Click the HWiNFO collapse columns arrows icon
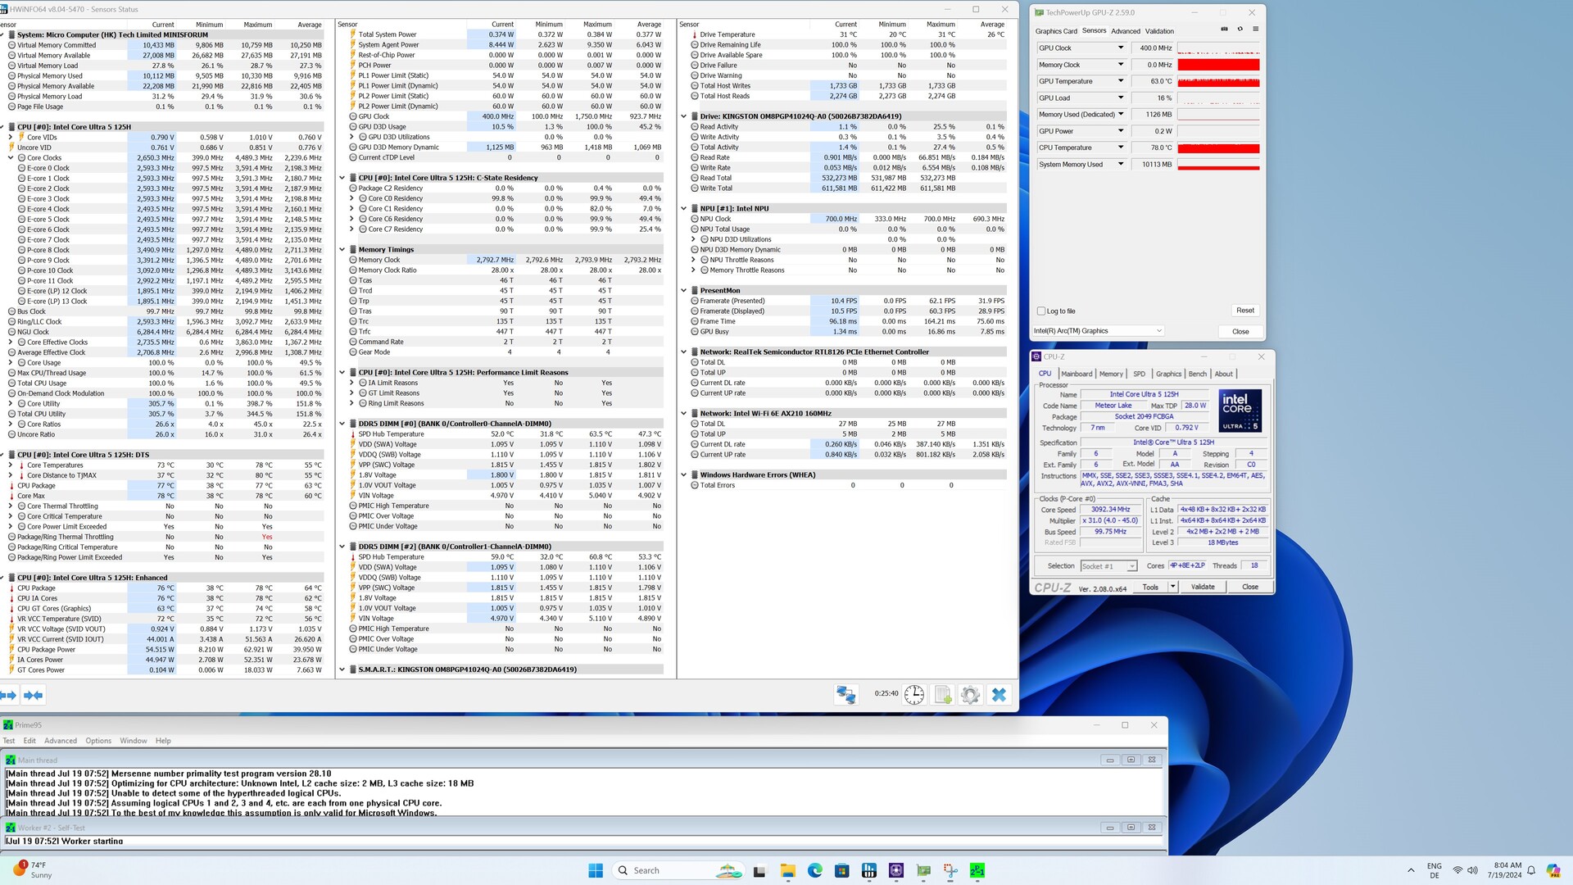 click(33, 695)
